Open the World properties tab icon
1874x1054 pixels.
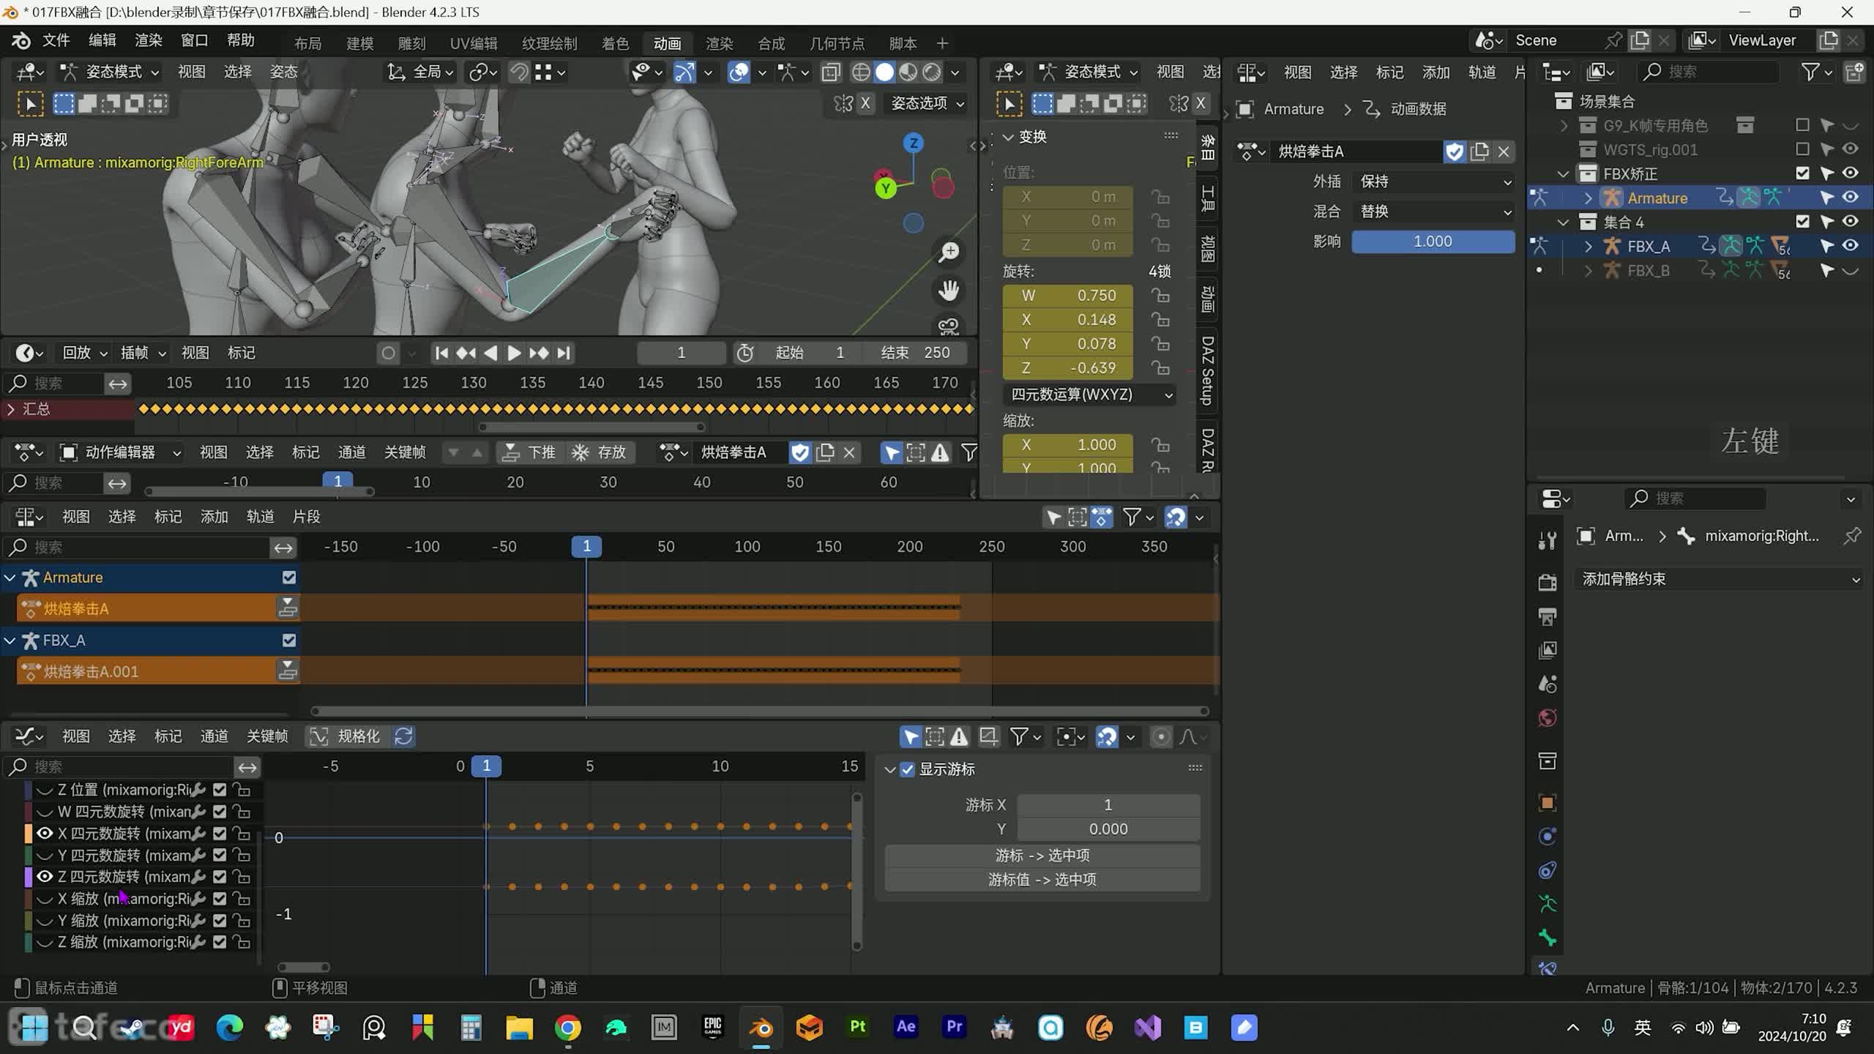click(1547, 718)
